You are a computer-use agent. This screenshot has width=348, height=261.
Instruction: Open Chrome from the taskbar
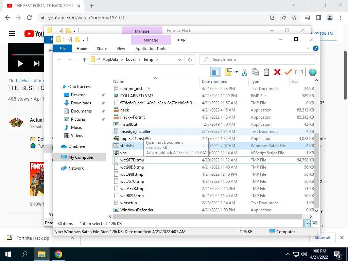[x=58, y=254]
